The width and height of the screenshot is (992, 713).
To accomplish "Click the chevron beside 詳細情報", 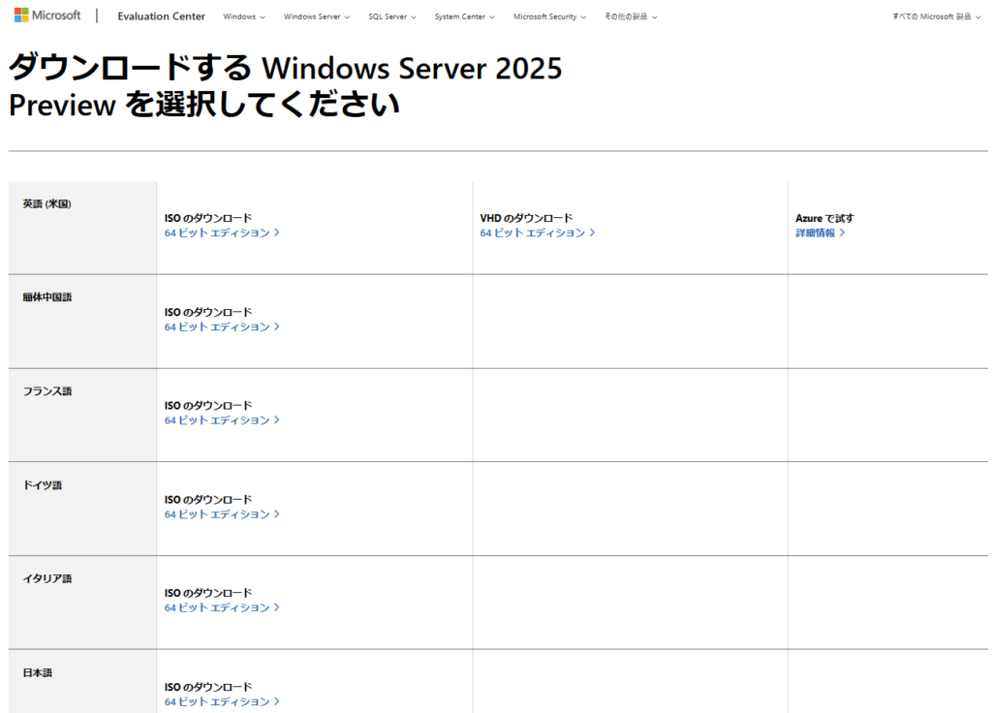I will (x=842, y=232).
